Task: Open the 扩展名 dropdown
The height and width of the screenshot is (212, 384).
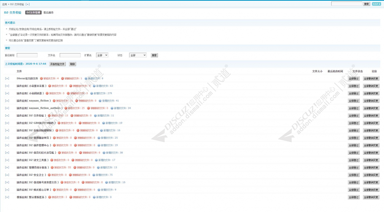Action: 102,55
